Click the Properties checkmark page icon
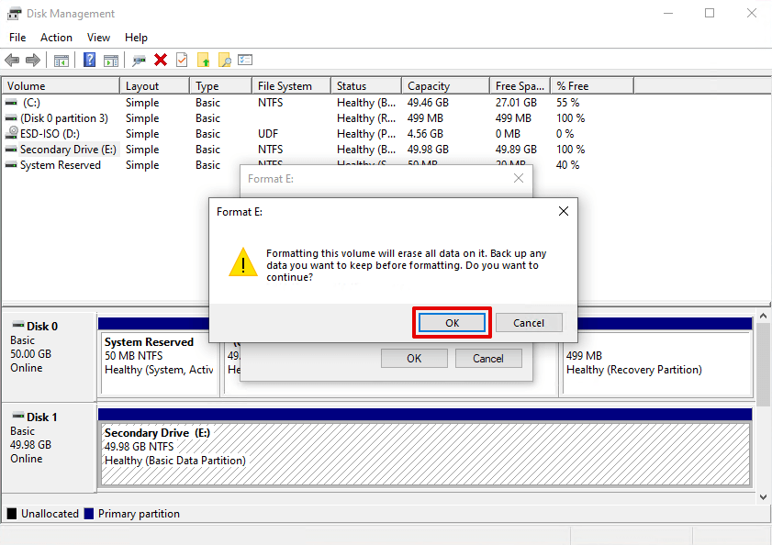 coord(182,60)
